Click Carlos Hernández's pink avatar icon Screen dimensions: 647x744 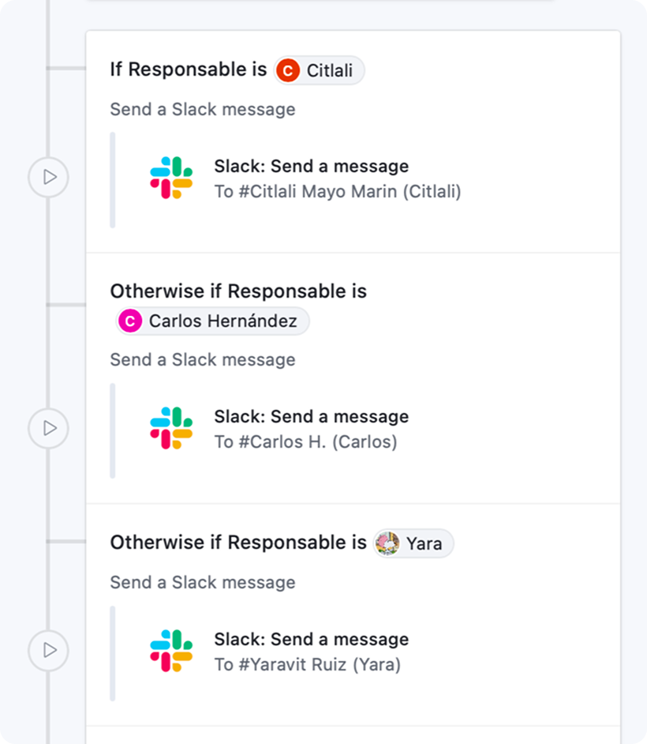coord(130,321)
